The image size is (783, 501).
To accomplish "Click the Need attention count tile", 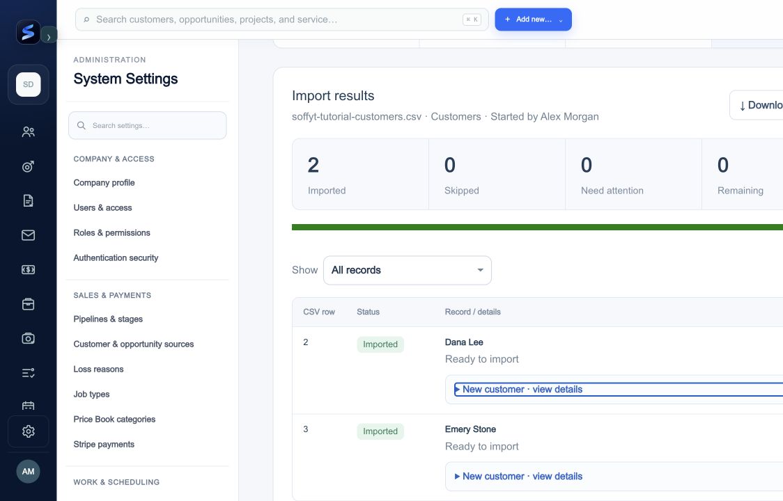I will click(x=633, y=174).
